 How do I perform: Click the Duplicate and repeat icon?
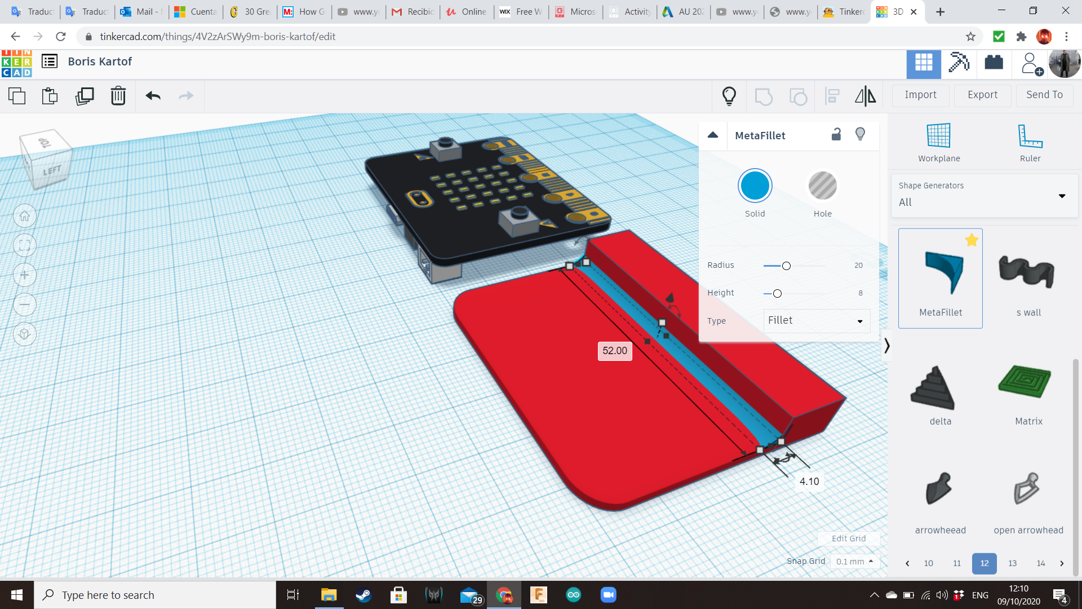coord(85,96)
